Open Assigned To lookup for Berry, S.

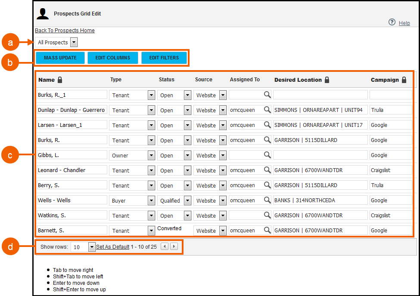267,185
